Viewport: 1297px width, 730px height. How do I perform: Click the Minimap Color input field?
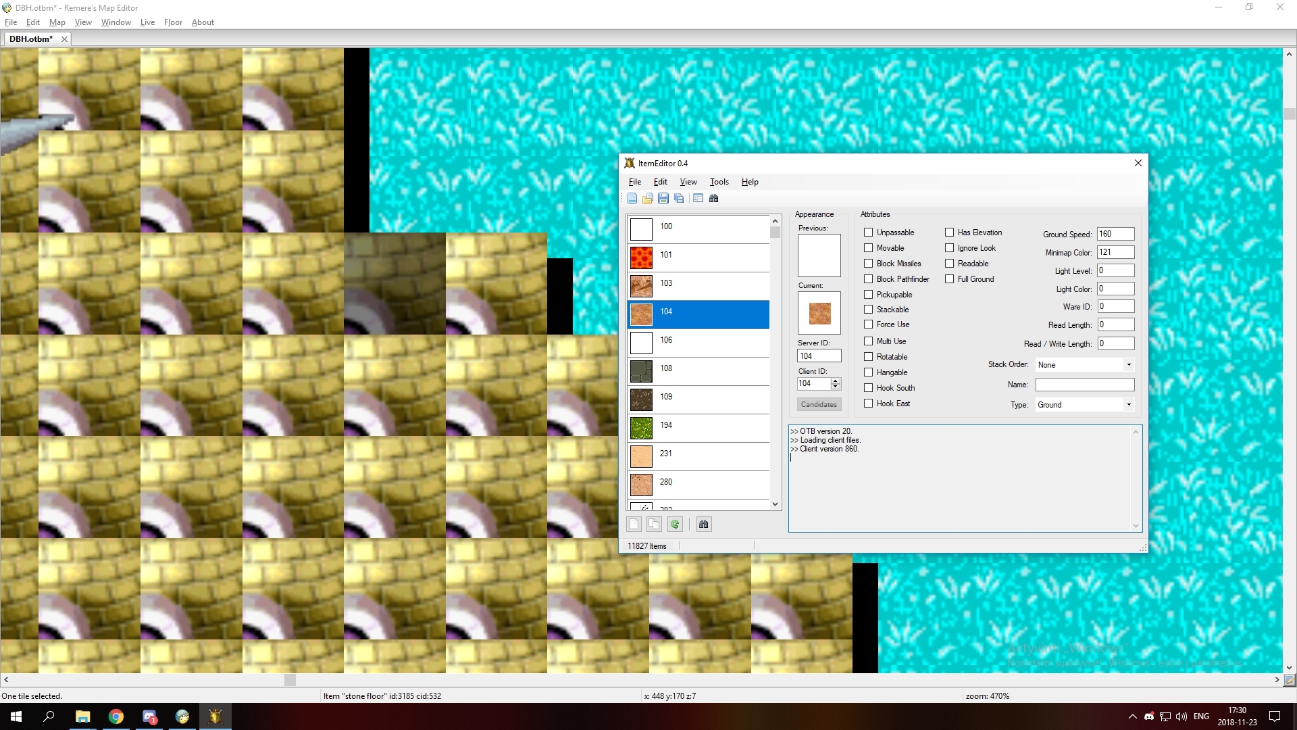pyautogui.click(x=1115, y=252)
